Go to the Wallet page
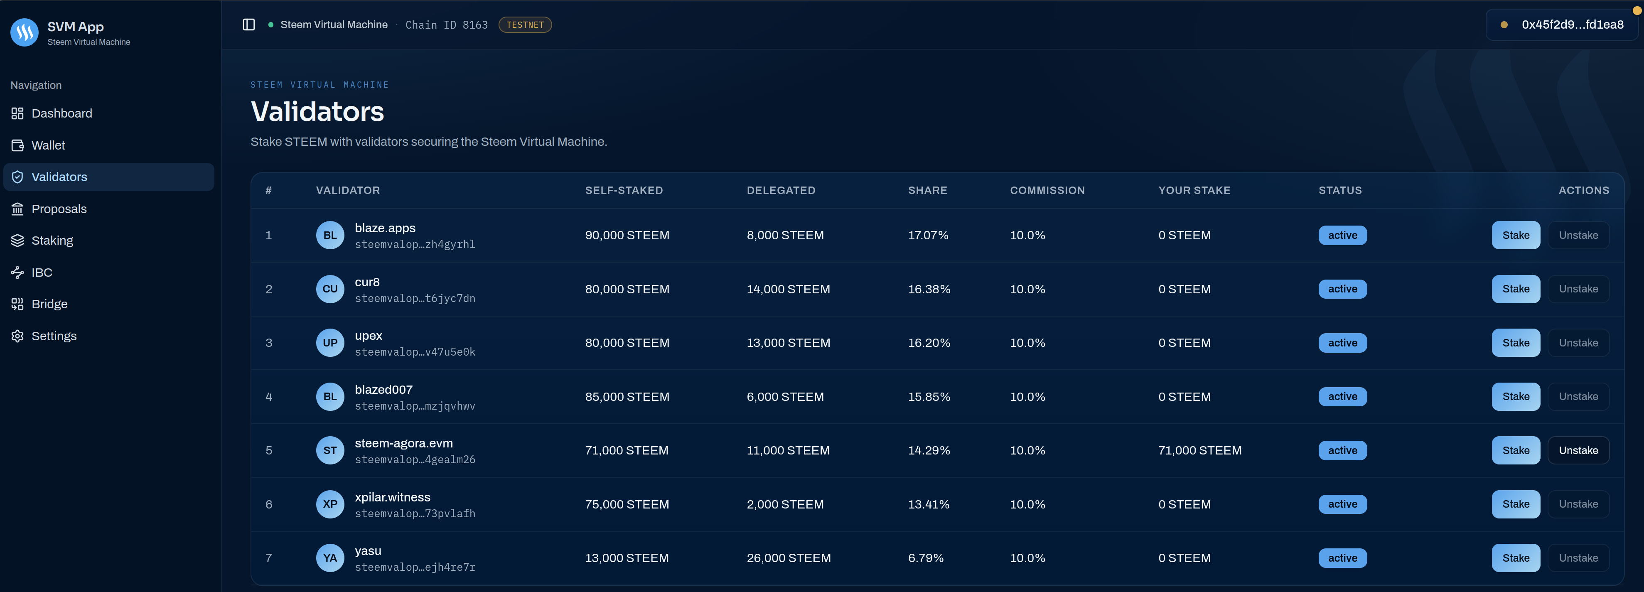 (x=108, y=145)
